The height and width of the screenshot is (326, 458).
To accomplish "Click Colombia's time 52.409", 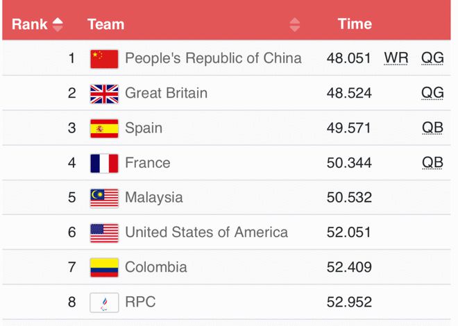I will (x=349, y=267).
